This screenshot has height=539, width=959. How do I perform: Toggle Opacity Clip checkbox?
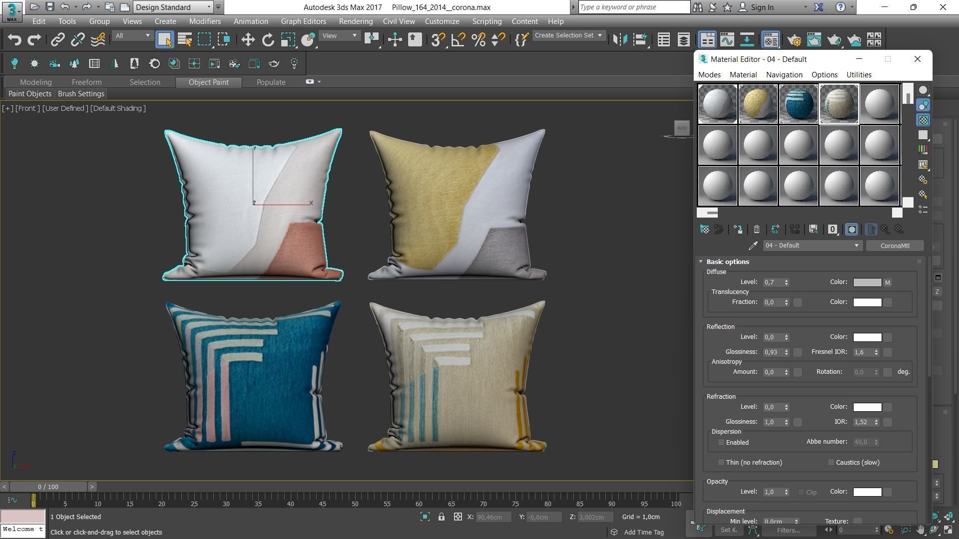pos(801,493)
